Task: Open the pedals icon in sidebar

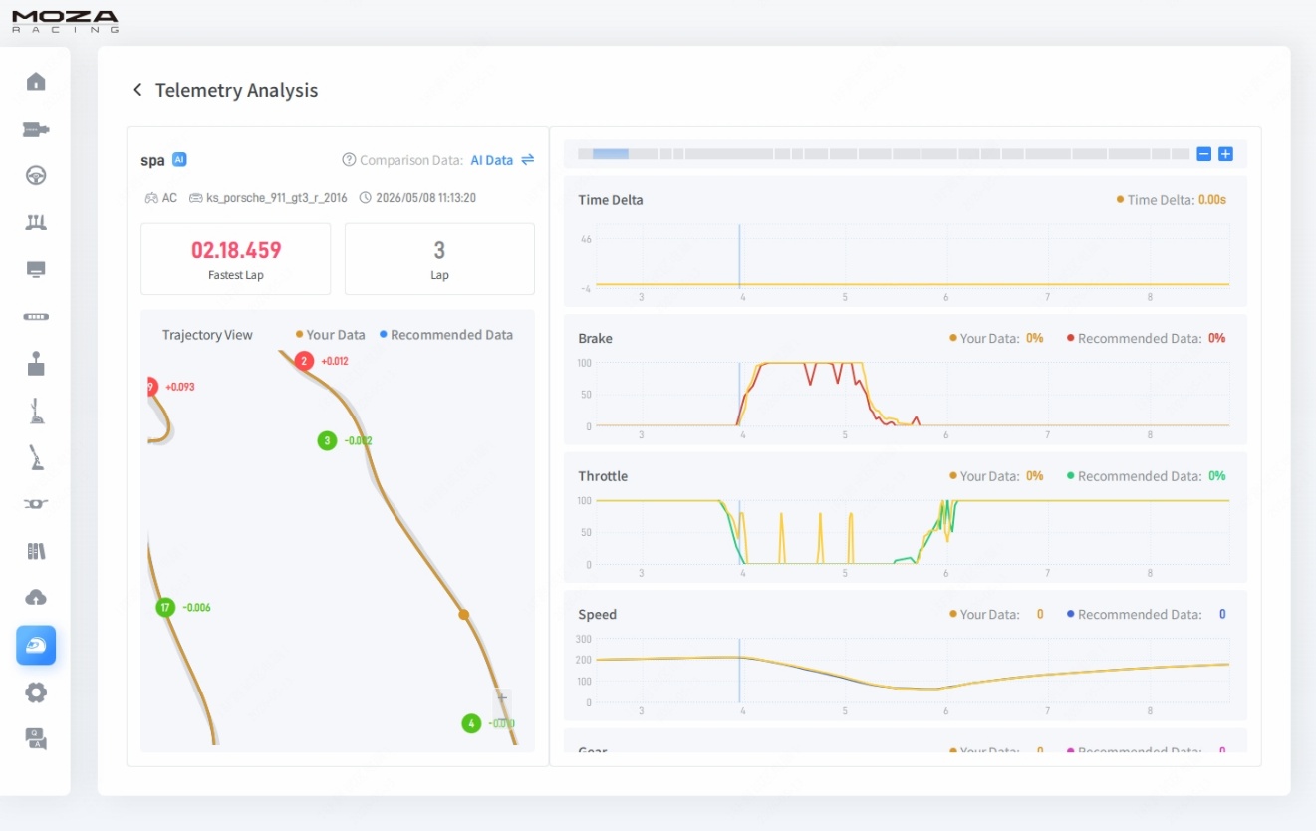Action: pos(36,222)
